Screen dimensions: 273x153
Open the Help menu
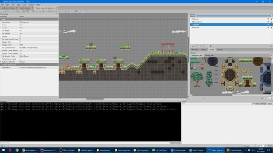point(38,5)
